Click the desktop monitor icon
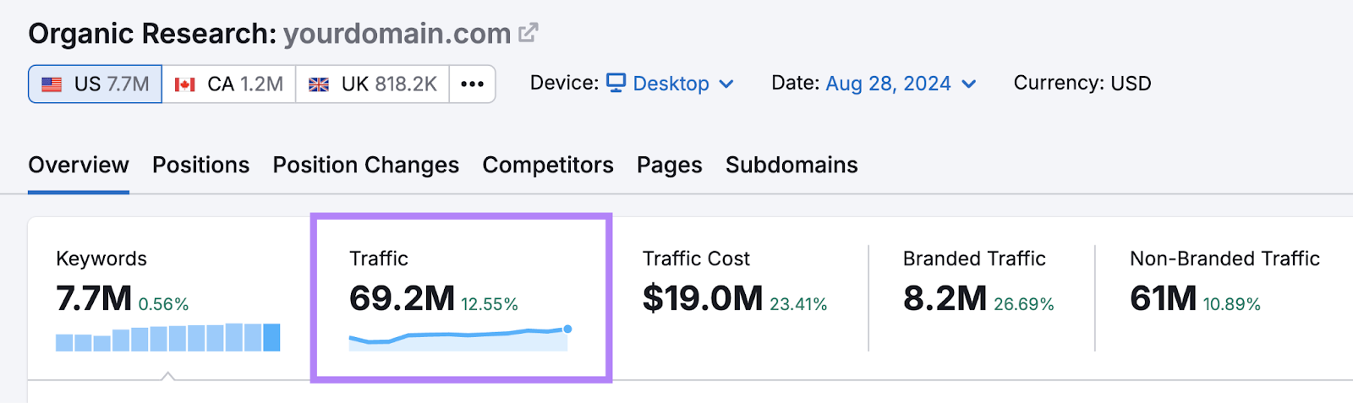Image resolution: width=1353 pixels, height=403 pixels. pos(616,83)
